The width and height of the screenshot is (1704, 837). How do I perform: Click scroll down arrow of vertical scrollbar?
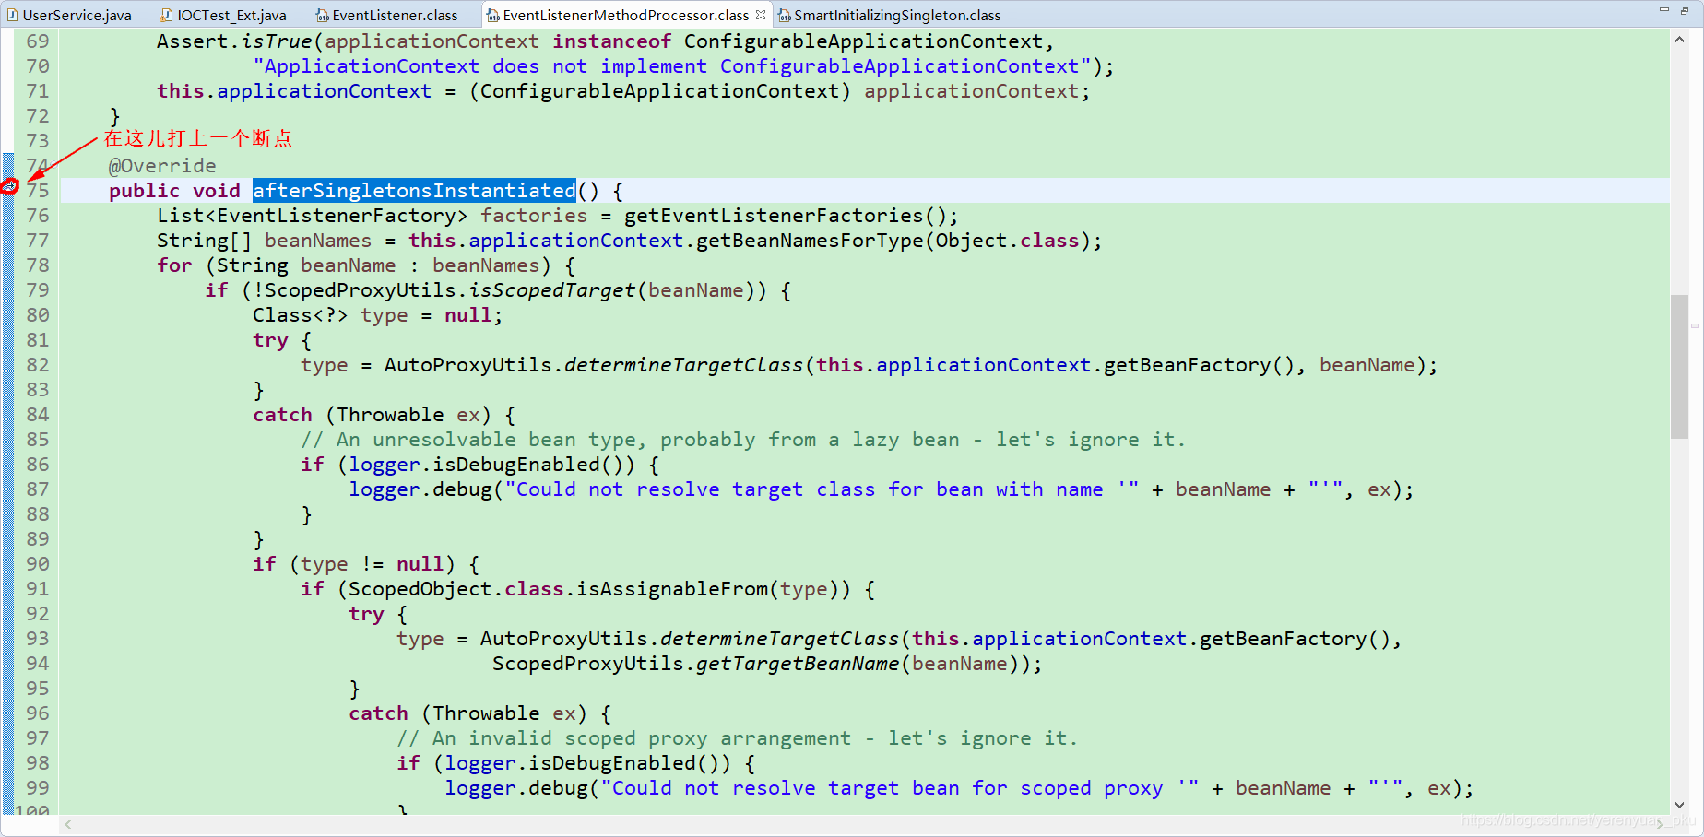[1679, 804]
